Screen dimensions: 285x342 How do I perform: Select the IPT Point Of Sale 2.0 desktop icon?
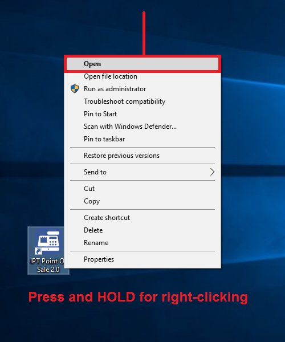tap(47, 250)
